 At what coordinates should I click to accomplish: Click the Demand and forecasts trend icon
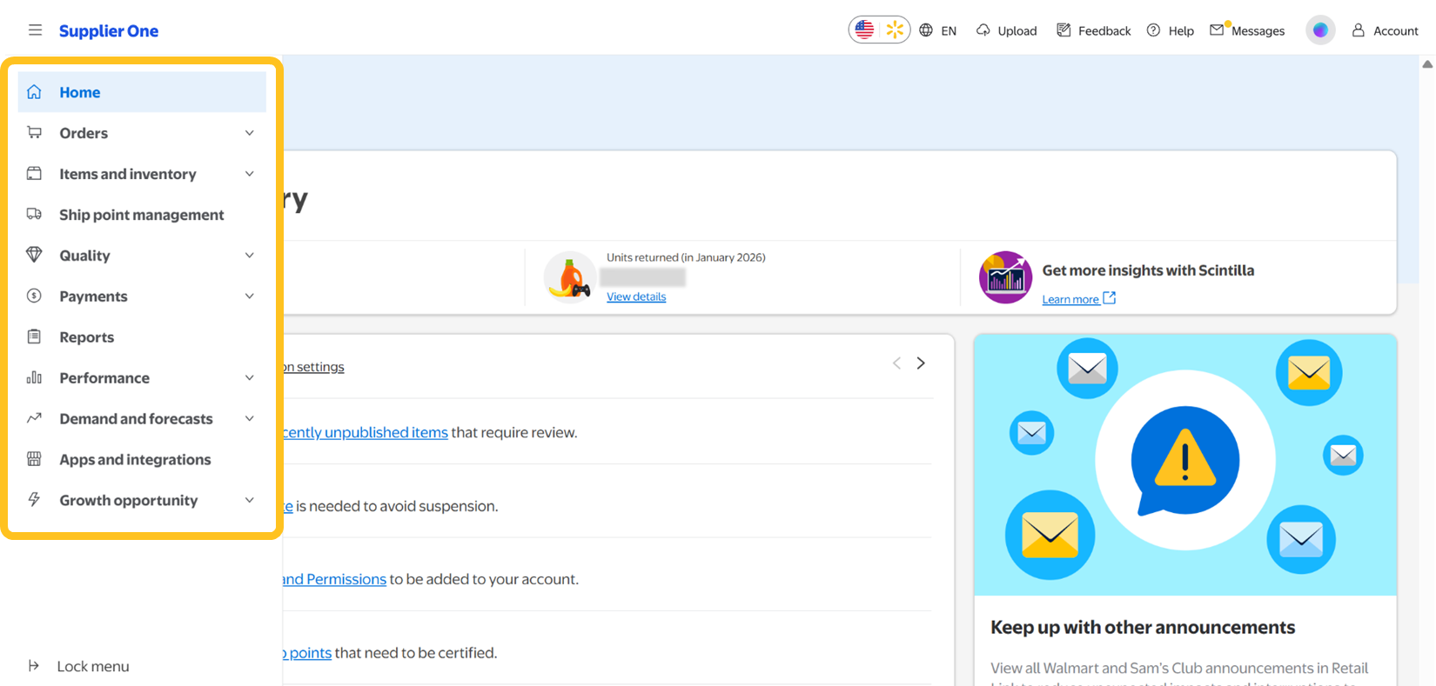(x=34, y=419)
